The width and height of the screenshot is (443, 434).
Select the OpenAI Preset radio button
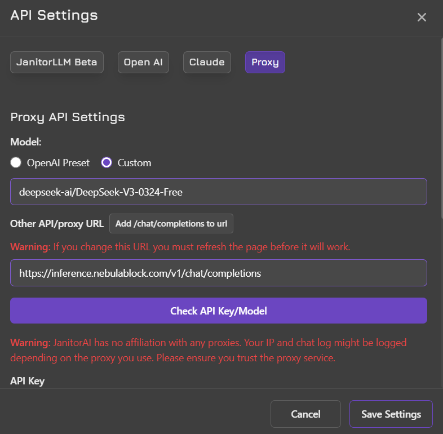pos(16,162)
